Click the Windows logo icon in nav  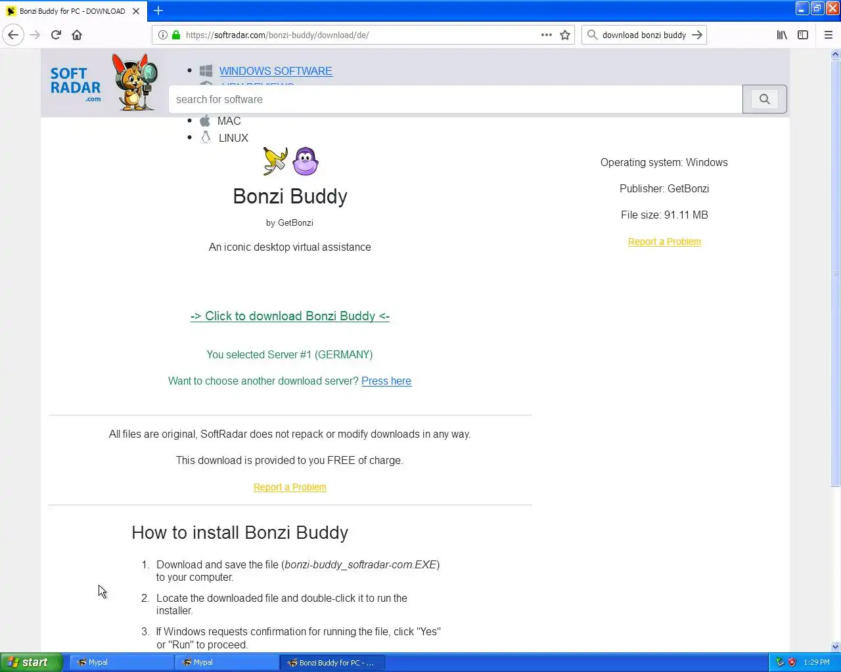coord(206,71)
